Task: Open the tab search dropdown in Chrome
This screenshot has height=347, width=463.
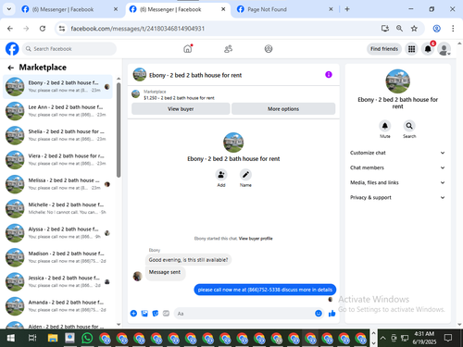Action: pos(9,9)
